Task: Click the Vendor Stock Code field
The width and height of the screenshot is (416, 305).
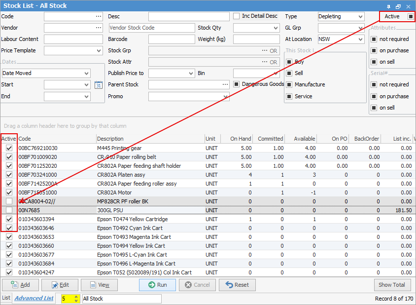Action: [x=152, y=28]
